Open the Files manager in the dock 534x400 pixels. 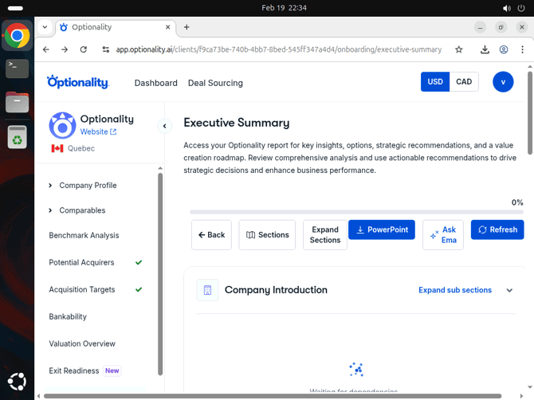pyautogui.click(x=17, y=102)
